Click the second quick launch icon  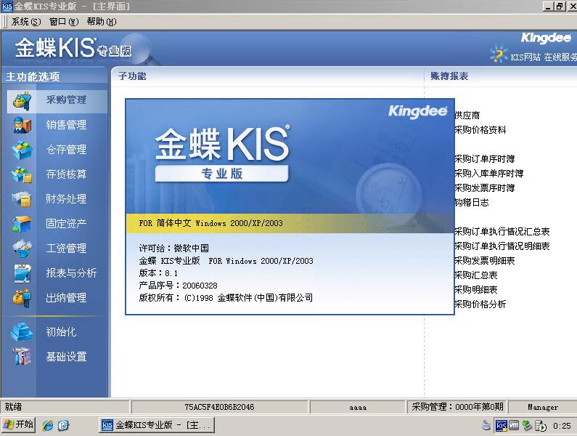[63, 425]
